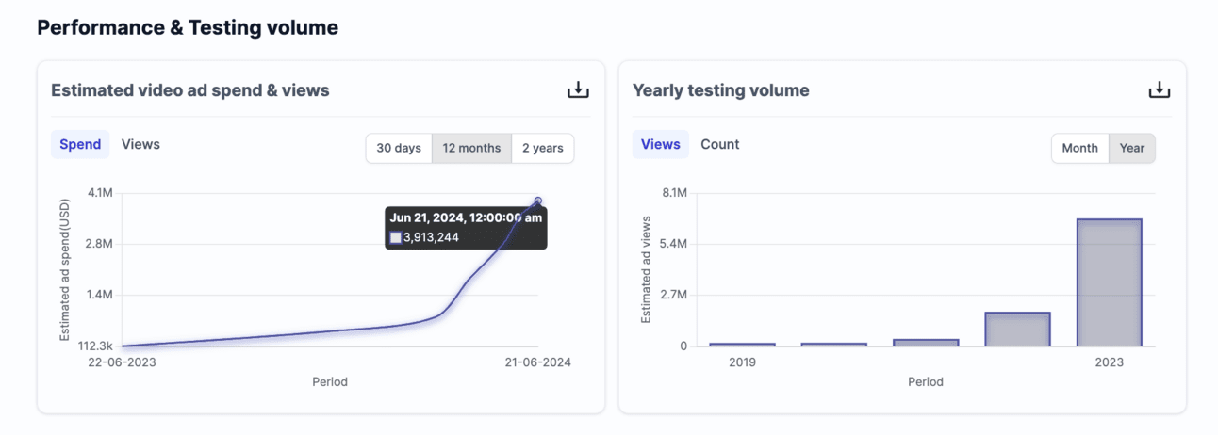The image size is (1218, 435).
Task: Set the spend chart range to 30 days
Action: click(399, 149)
